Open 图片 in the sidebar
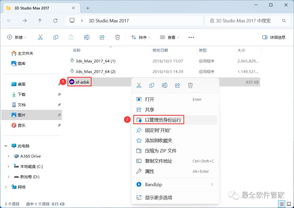The image size is (294, 208). click(x=32, y=115)
